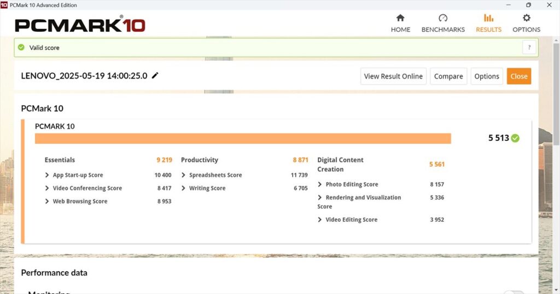Restore down the PCMark 10 window
Viewport: 560px width, 294px height.
pos(529,5)
